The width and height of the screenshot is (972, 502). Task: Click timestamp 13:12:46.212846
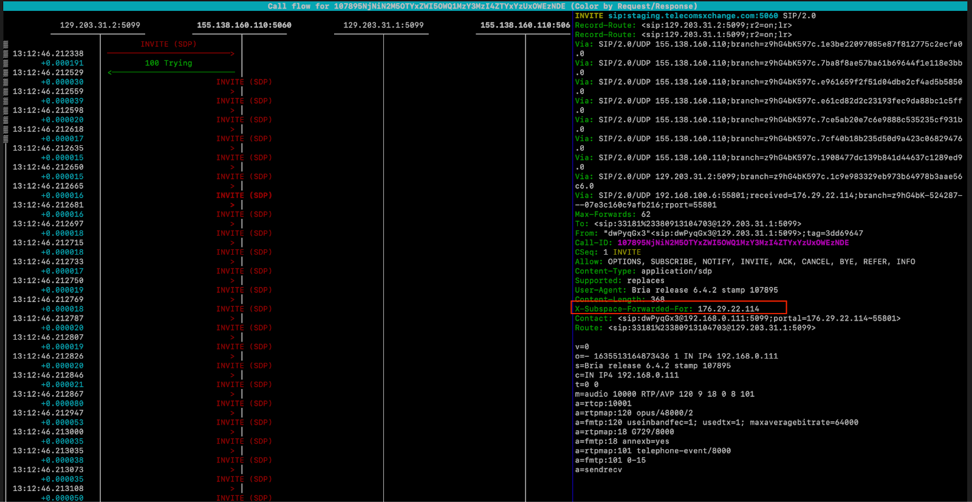pyautogui.click(x=48, y=375)
